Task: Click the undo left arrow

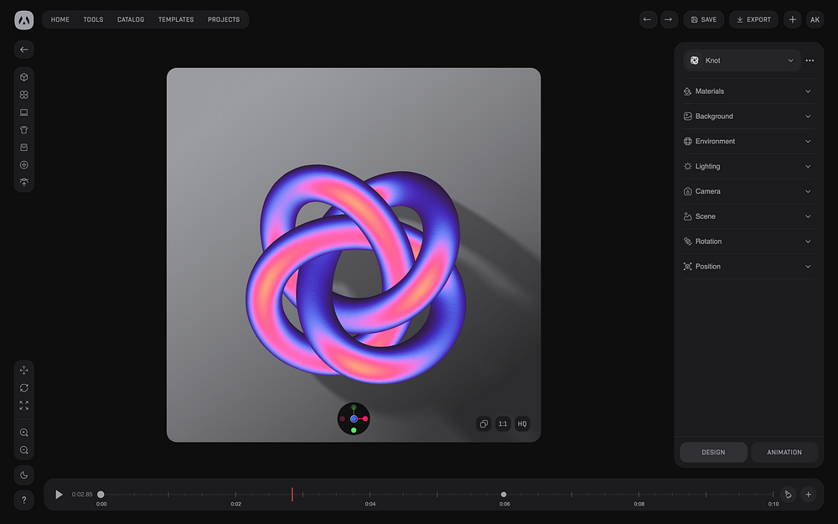Action: (x=648, y=20)
